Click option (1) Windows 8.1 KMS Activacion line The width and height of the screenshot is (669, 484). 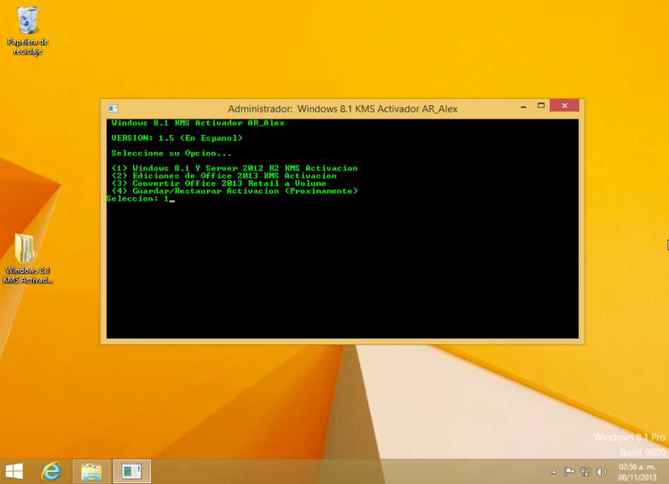[235, 168]
